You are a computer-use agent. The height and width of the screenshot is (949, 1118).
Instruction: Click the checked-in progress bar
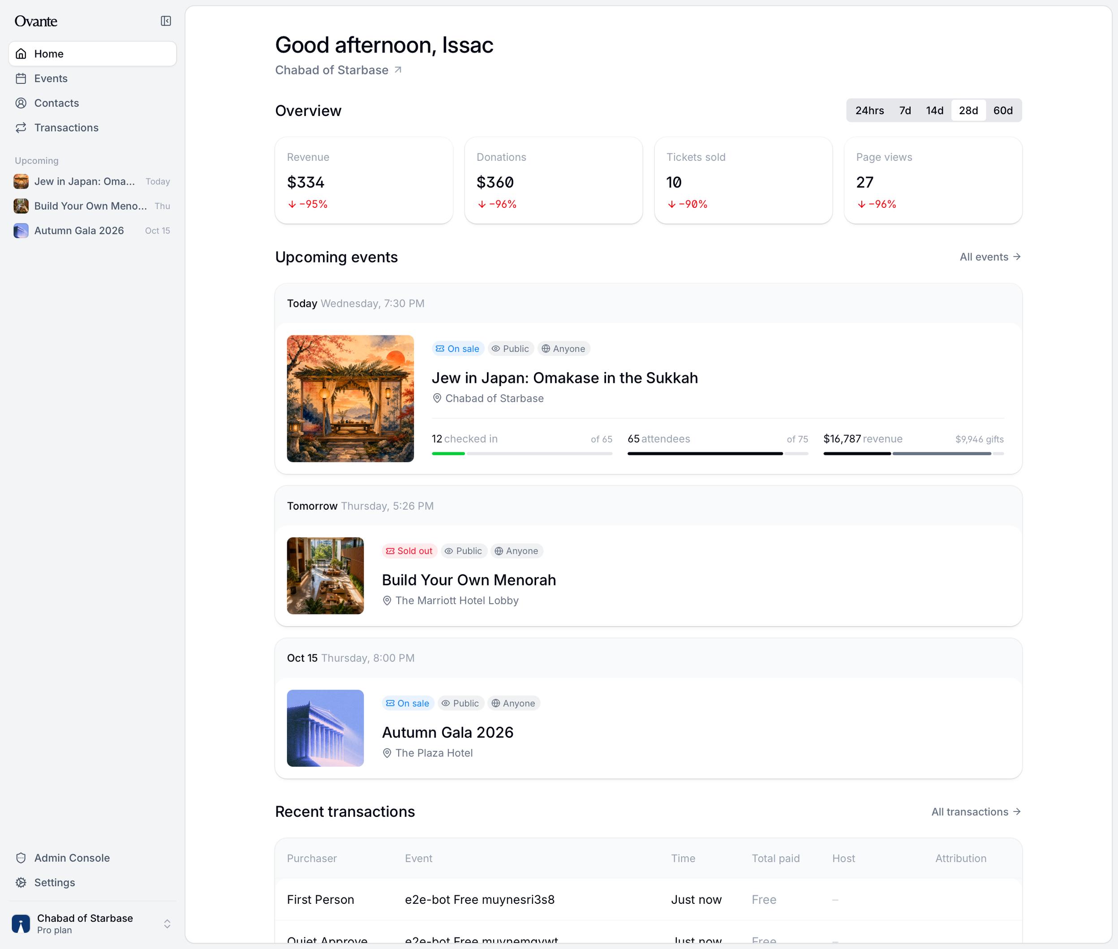pos(522,454)
